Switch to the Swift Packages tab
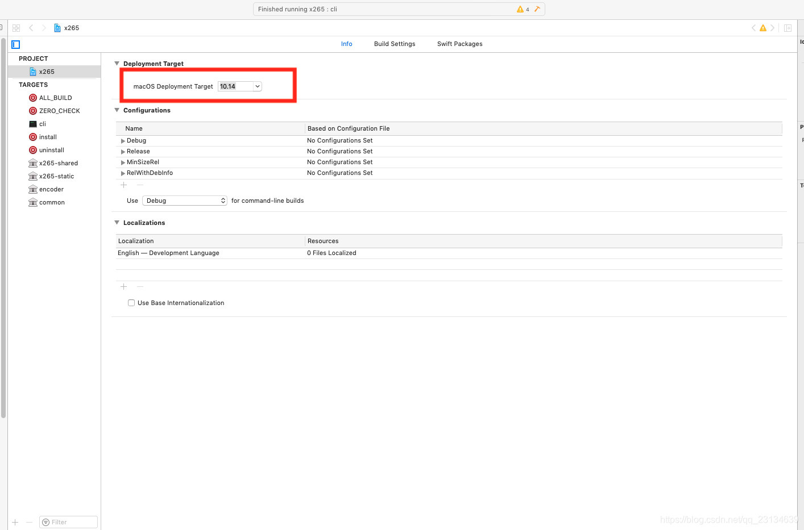 [460, 44]
